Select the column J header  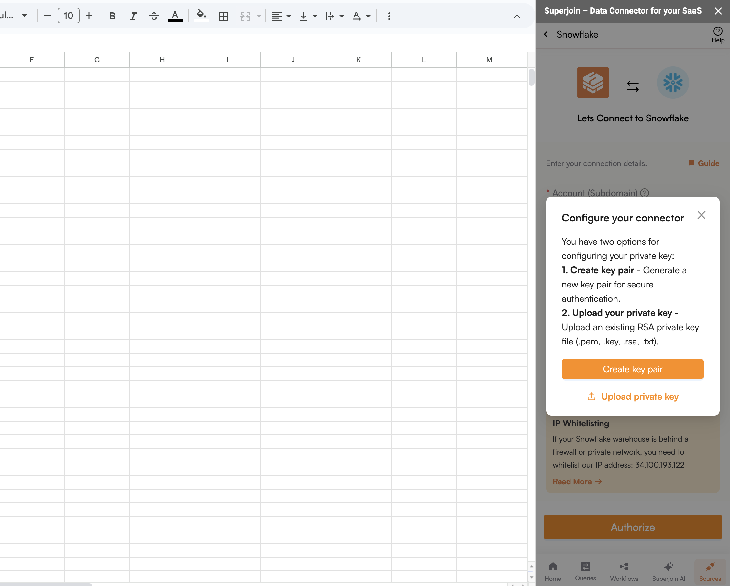tap(293, 60)
